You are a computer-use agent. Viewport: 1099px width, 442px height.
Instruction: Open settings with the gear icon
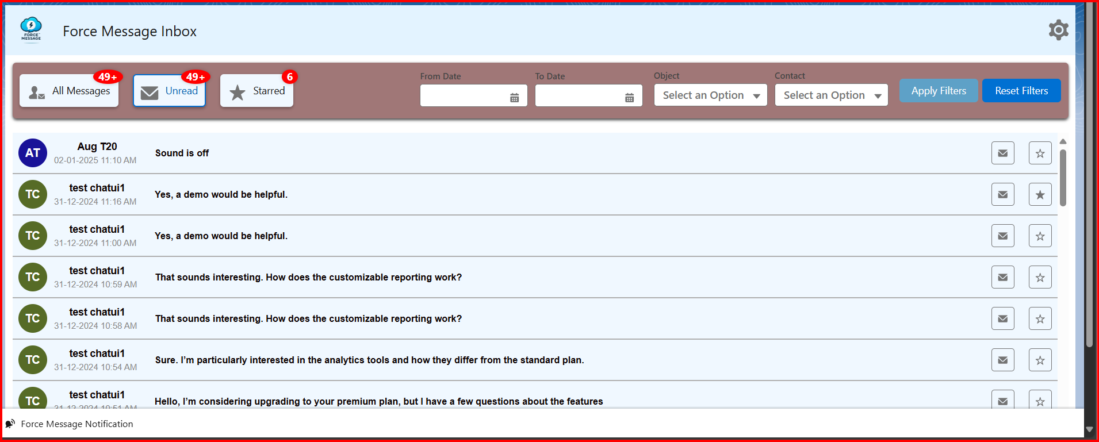point(1058,30)
